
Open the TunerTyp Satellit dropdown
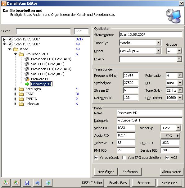(x=158, y=43)
